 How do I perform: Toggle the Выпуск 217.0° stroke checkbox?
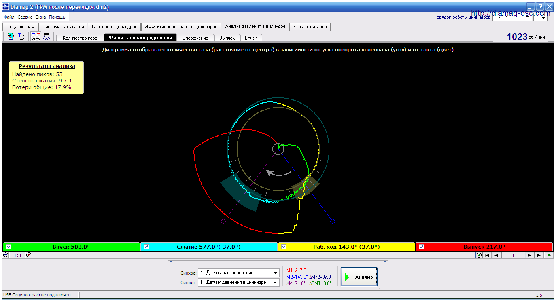(421, 247)
